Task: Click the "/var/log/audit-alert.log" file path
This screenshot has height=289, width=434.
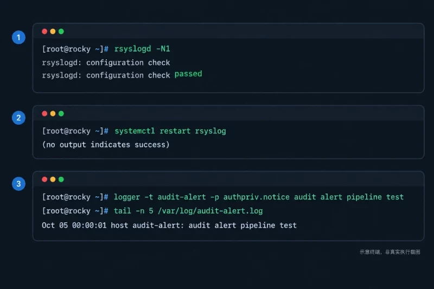Action: coord(210,211)
